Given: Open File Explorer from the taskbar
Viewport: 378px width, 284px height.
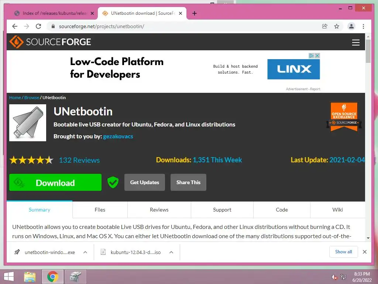Looking at the screenshot, I should pos(30,277).
